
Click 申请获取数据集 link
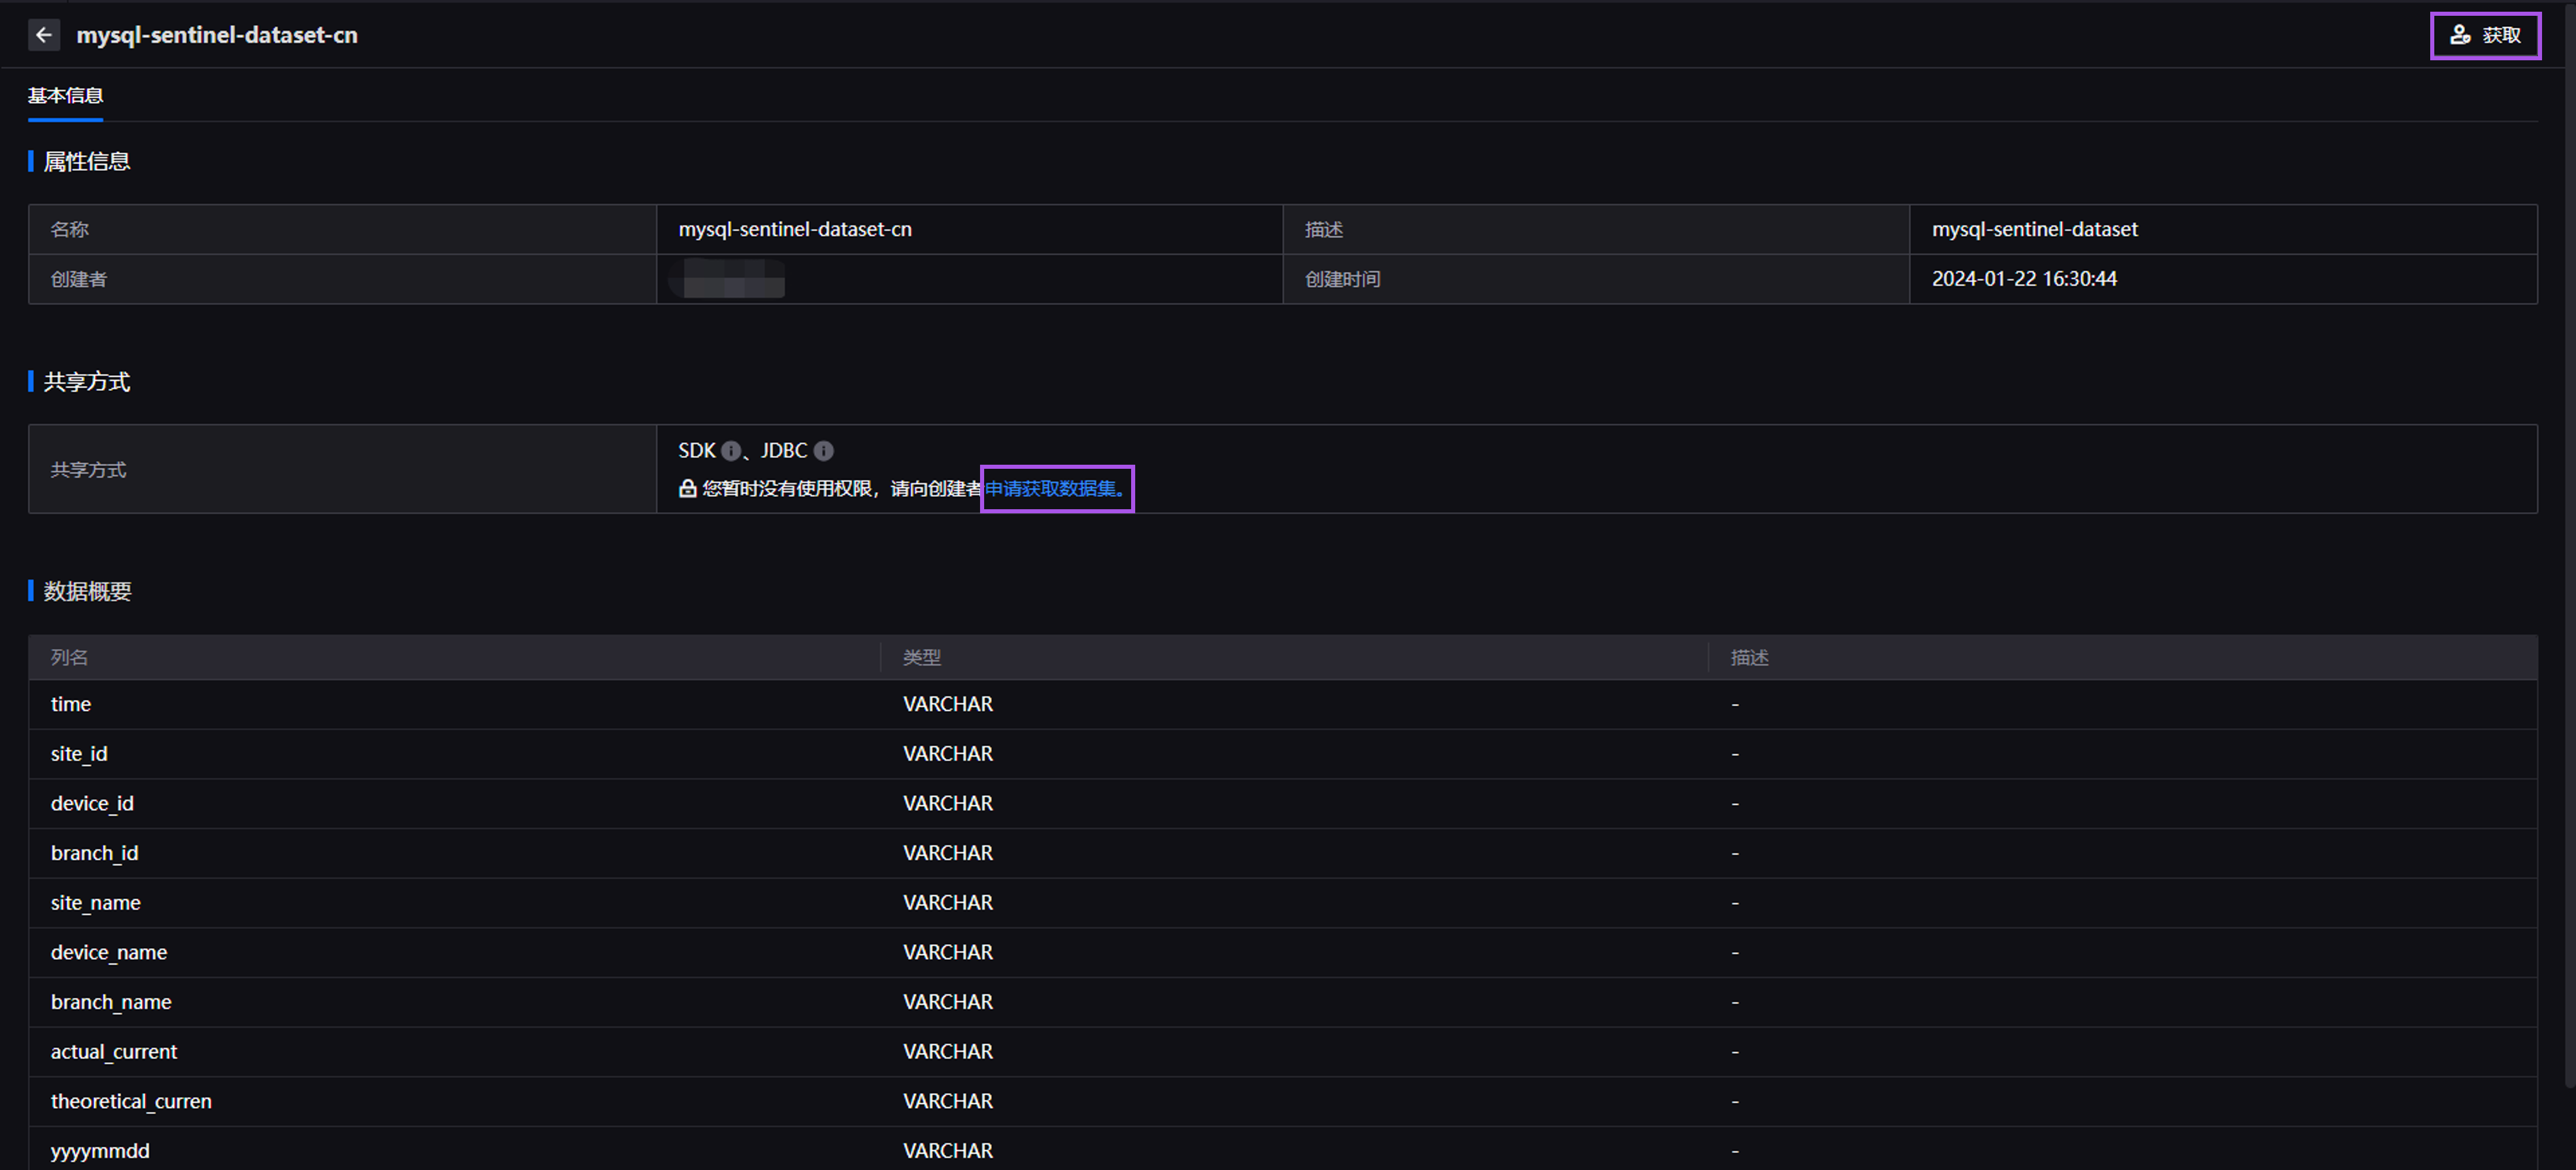coord(1055,488)
